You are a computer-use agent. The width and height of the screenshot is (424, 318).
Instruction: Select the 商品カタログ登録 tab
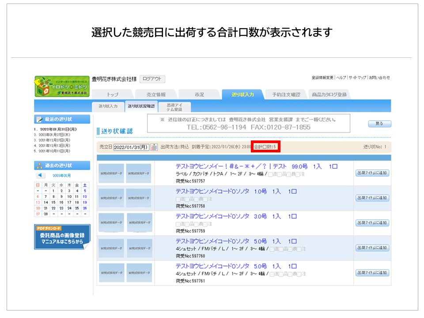tap(329, 95)
